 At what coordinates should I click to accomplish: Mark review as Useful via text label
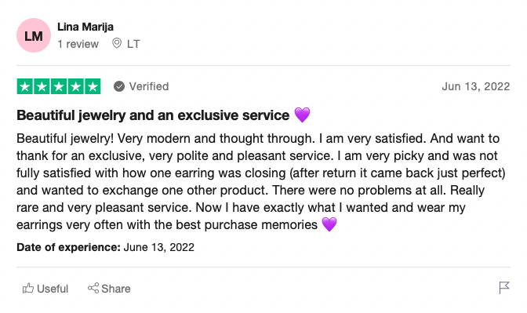53,289
